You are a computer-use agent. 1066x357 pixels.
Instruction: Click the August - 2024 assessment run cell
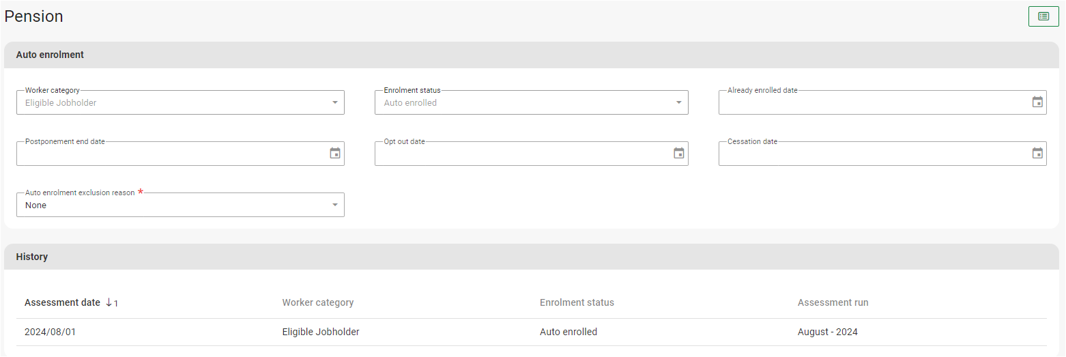click(x=827, y=332)
